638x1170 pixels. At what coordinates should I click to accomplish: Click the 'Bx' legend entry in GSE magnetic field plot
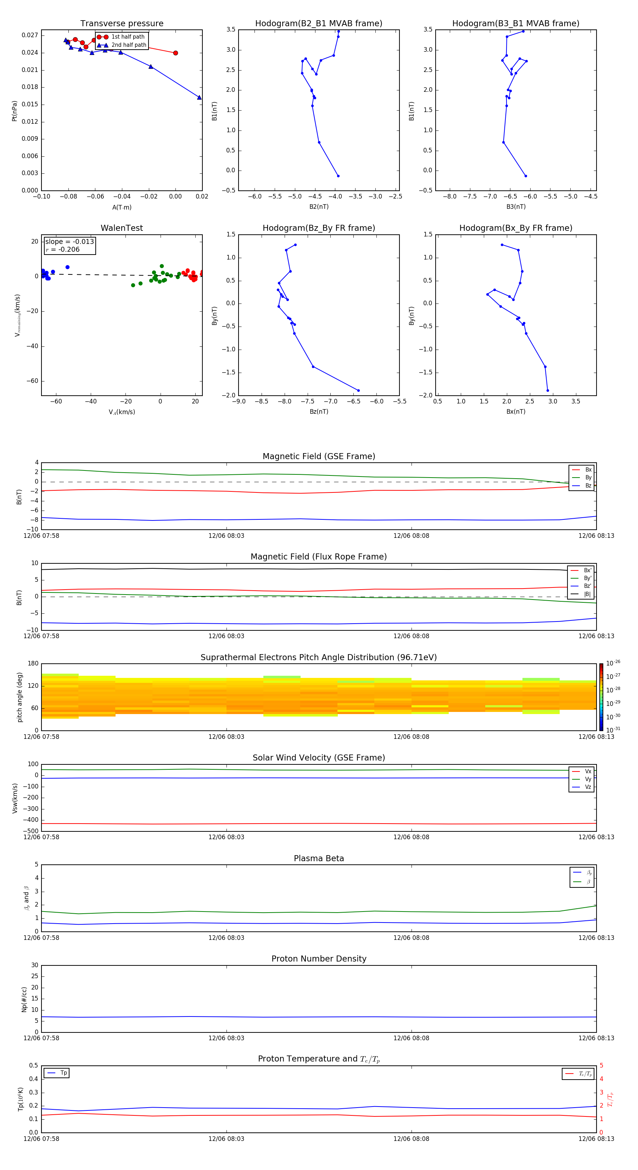[582, 470]
